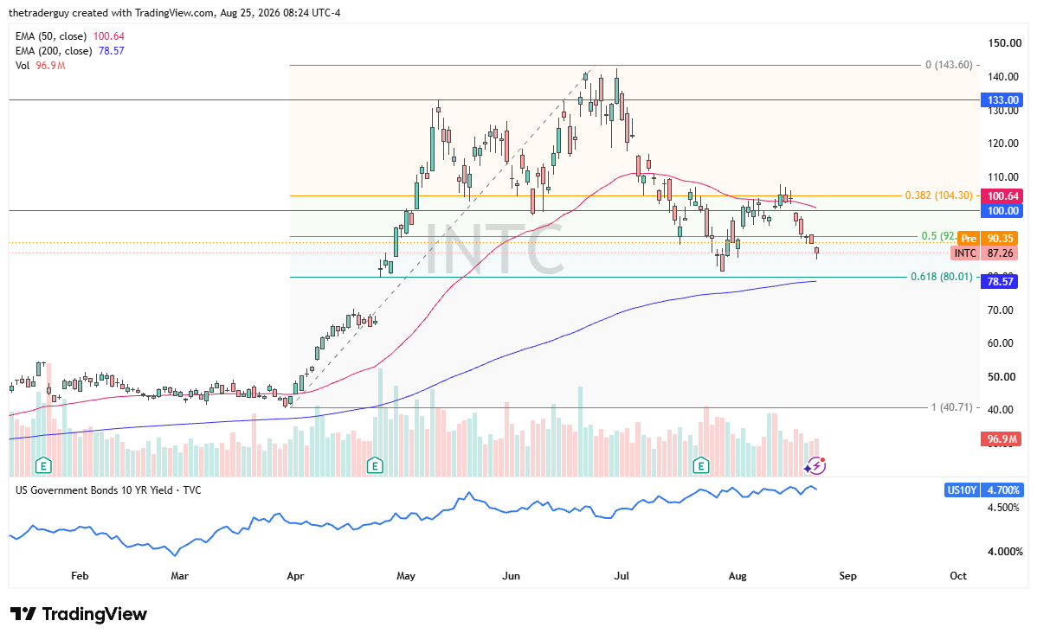Click the Sep label on the time axis
1037x640 pixels.
[x=847, y=576]
